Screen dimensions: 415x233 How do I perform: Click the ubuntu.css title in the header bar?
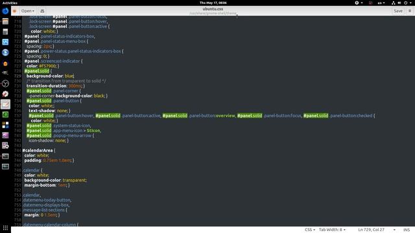click(213, 8)
